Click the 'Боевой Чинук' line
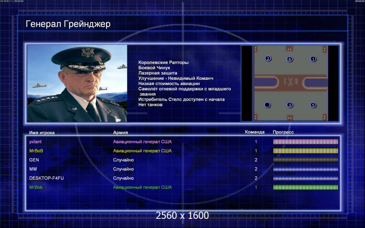This screenshot has width=365, height=228. [x=154, y=68]
